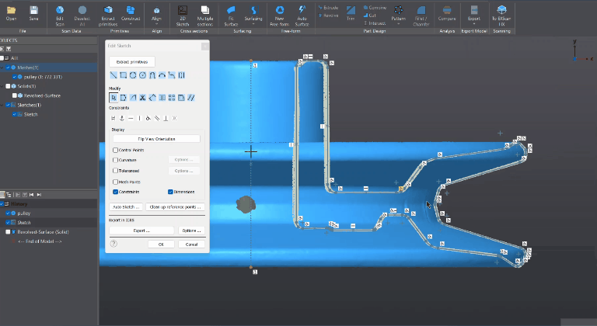Viewport: 597px width, 326px height.
Task: Click the Save icon in the ribbon
Action: (x=33, y=12)
